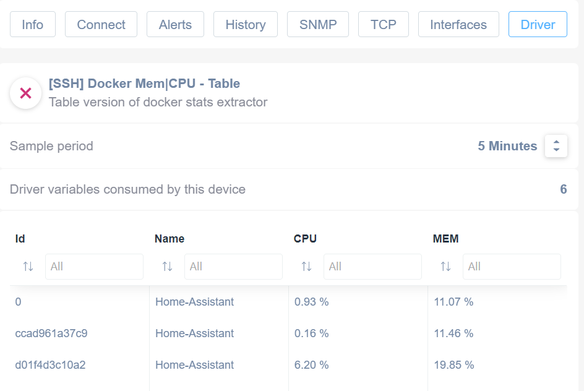Open the Connect tab
Image resolution: width=584 pixels, height=391 pixels.
(x=101, y=25)
